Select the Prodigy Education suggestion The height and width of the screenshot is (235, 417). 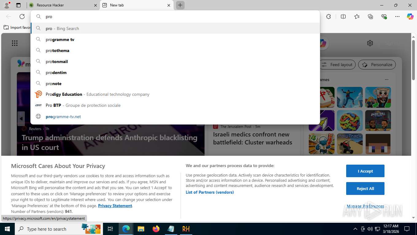click(175, 94)
